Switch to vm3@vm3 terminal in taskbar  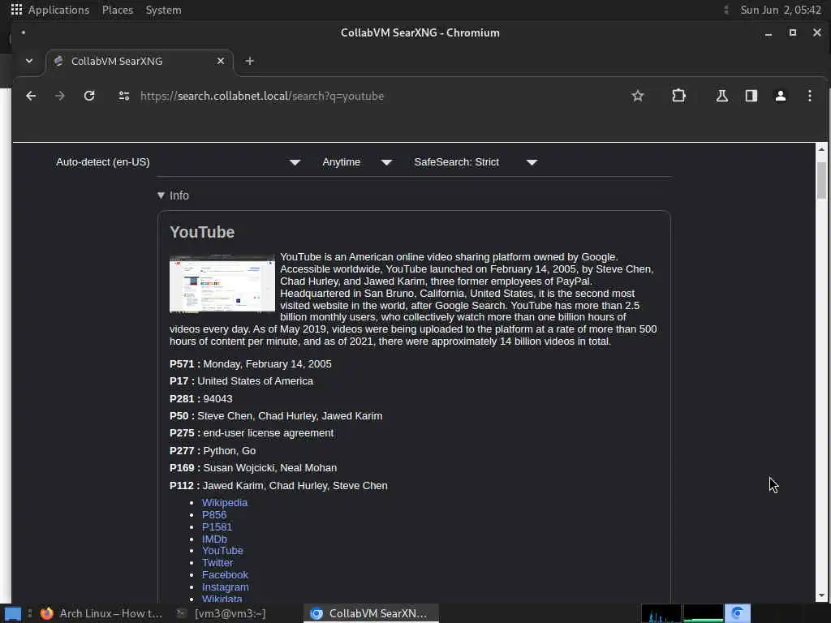[222, 613]
